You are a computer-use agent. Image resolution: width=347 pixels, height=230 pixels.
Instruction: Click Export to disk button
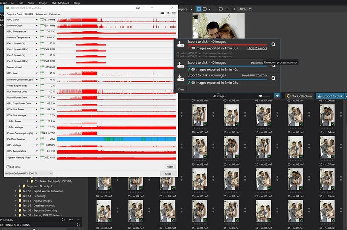click(x=329, y=96)
